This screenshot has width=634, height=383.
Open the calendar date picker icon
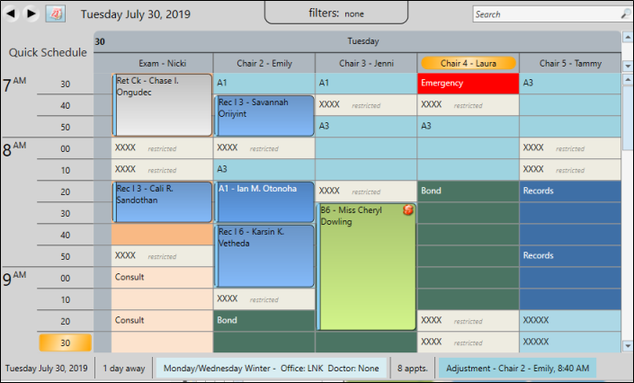click(55, 14)
